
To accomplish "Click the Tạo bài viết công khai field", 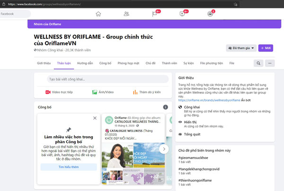I will click(x=108, y=79).
